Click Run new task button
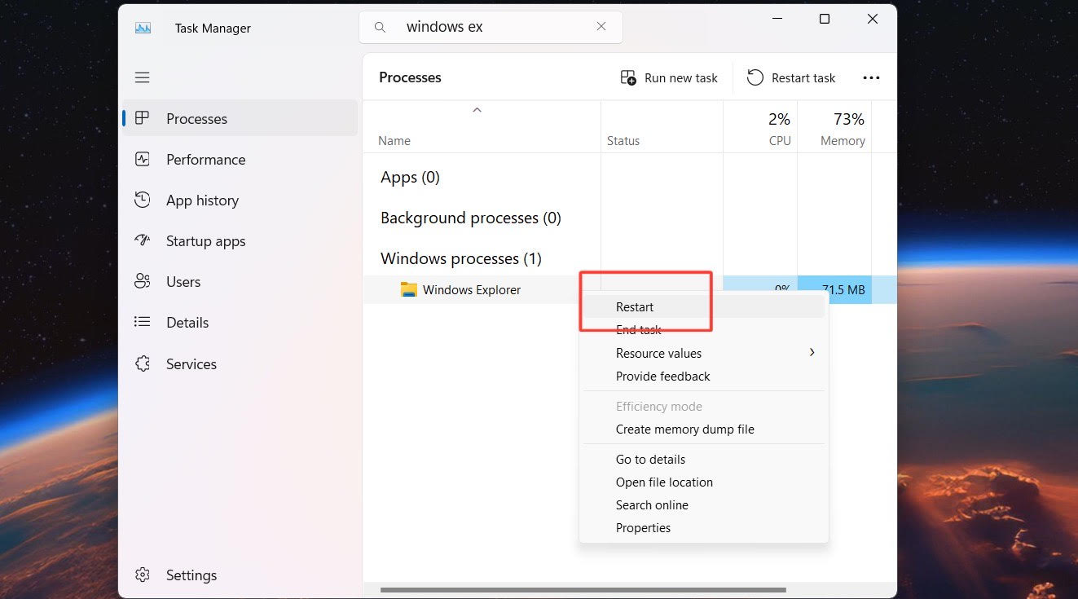The image size is (1078, 599). coord(669,78)
